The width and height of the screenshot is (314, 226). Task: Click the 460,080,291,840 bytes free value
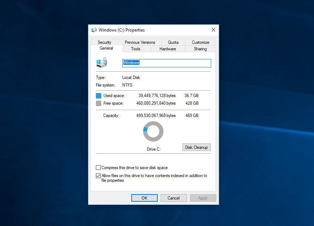tap(156, 103)
